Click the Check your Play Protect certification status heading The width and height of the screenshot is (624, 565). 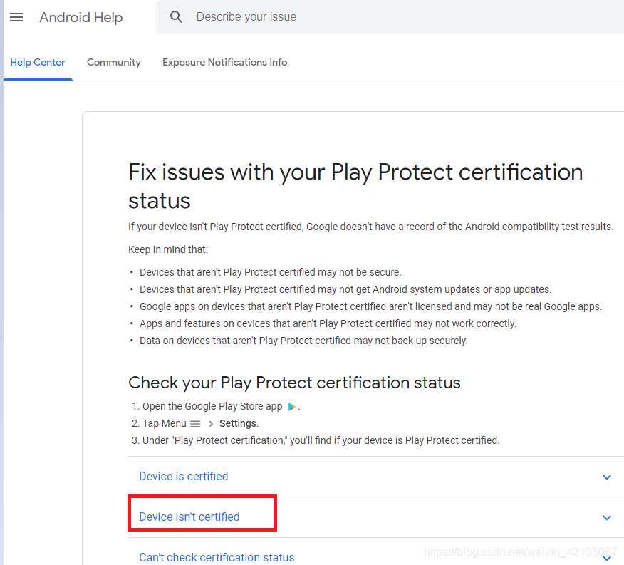pyautogui.click(x=294, y=383)
